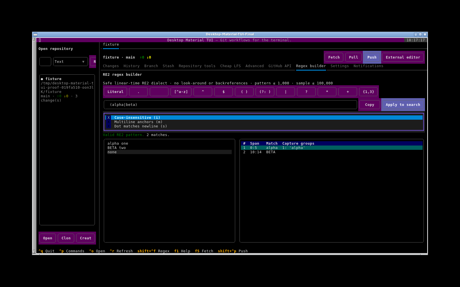The height and width of the screenshot is (287, 460).
Task: Click shift+^f Regex in footer
Action: 153,251
